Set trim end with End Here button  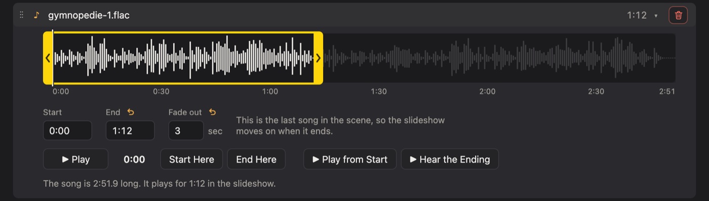[x=256, y=159]
